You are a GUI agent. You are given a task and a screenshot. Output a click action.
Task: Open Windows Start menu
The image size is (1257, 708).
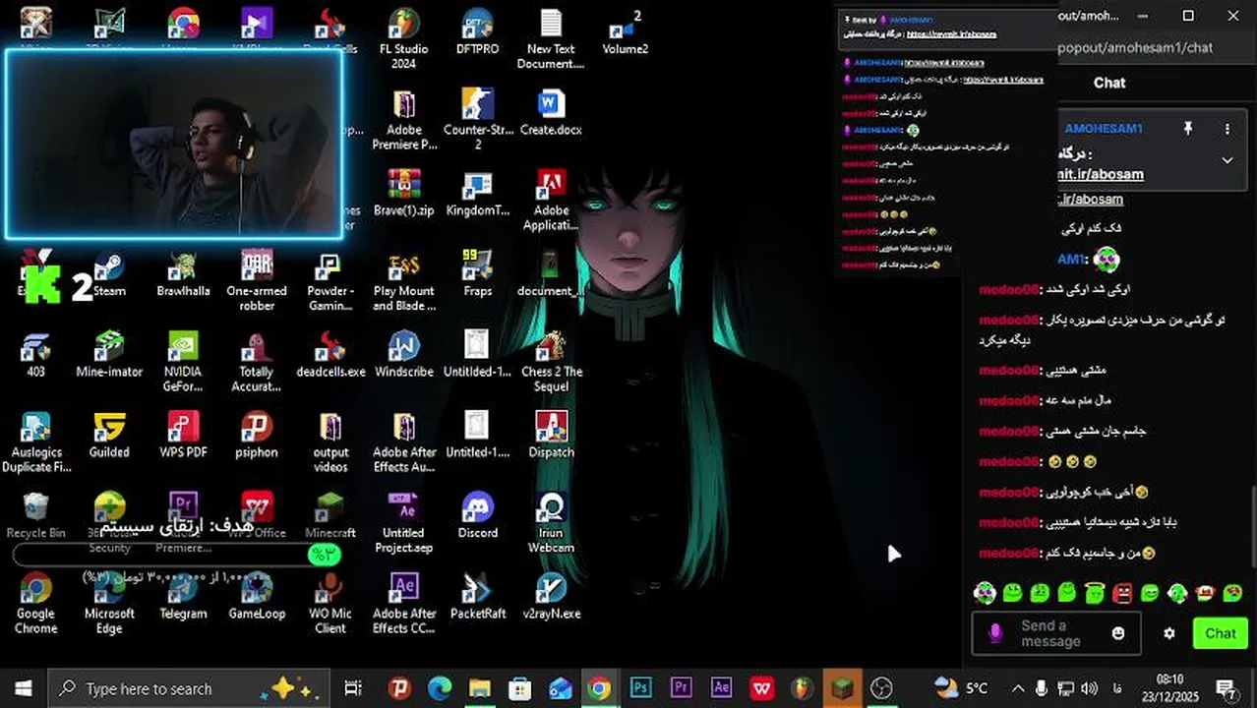point(23,688)
